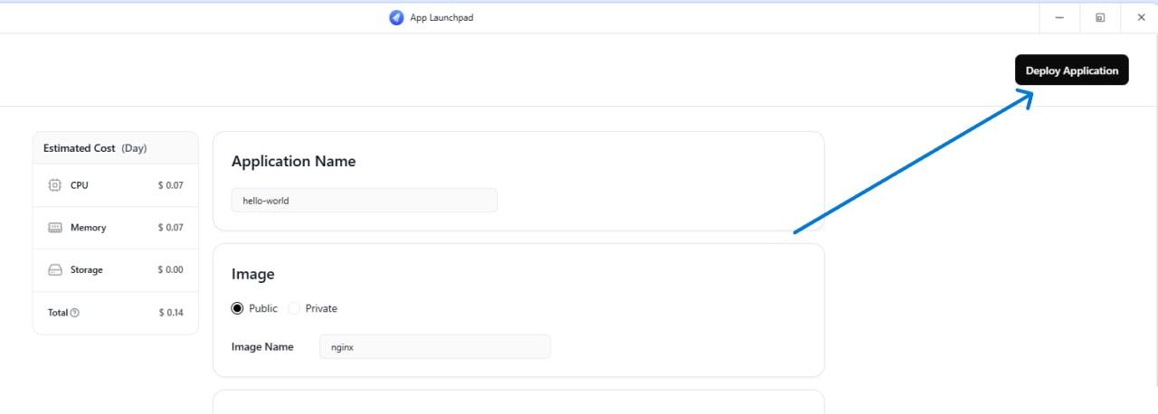This screenshot has width=1158, height=414.
Task: Click the Application Name heading
Action: click(293, 161)
